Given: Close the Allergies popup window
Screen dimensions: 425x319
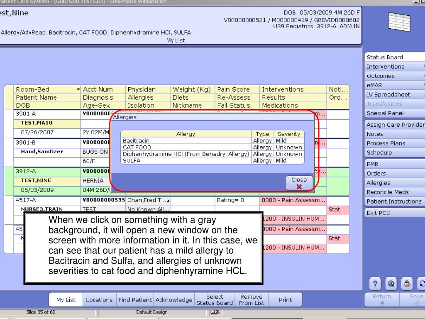Looking at the screenshot, I should click(x=299, y=183).
